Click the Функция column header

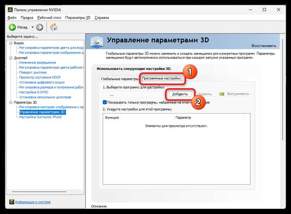tap(139, 117)
